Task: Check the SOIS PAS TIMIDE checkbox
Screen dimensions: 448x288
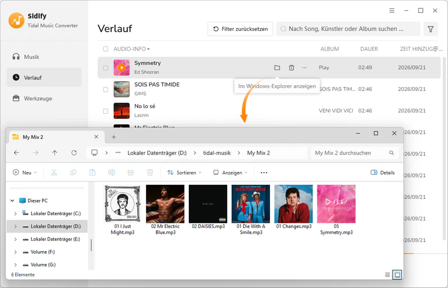Action: pos(105,90)
